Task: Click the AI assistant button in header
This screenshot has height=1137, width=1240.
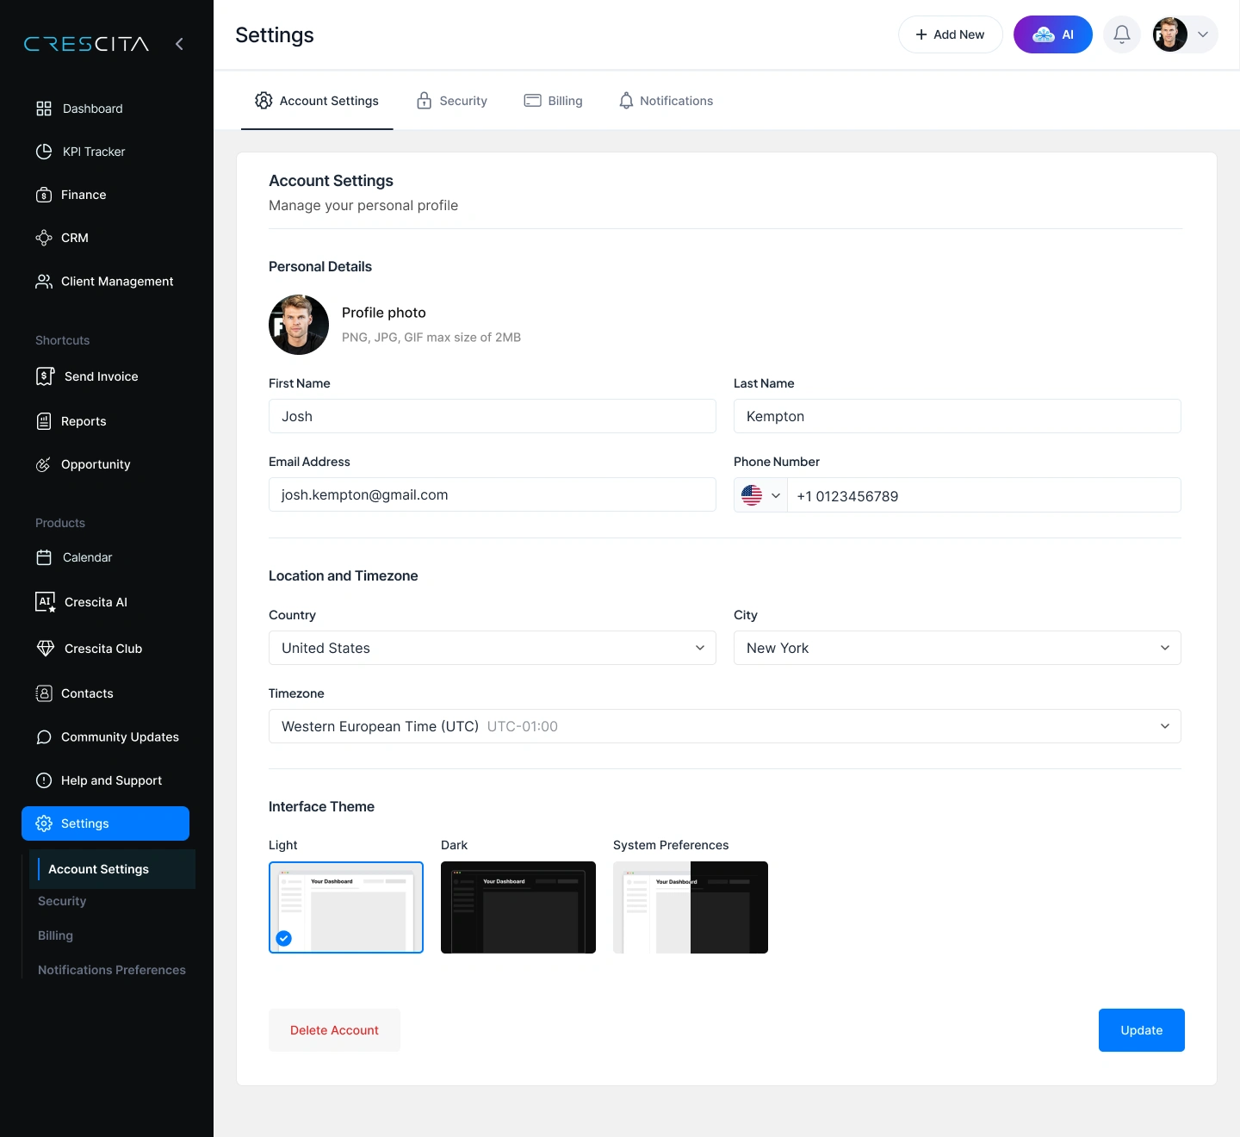Action: point(1052,34)
